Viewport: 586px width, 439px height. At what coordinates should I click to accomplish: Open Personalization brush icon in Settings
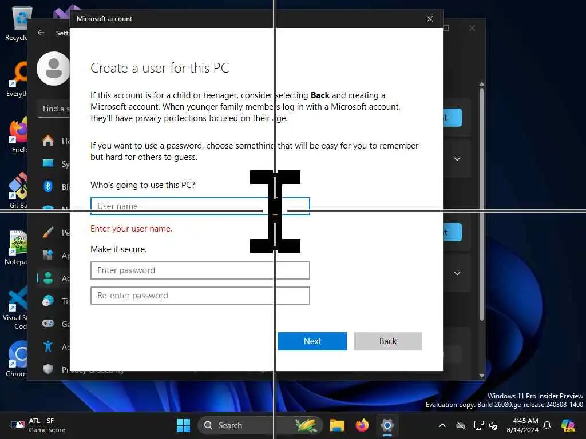point(48,232)
